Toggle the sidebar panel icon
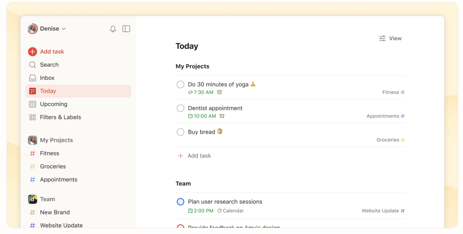 pyautogui.click(x=126, y=29)
